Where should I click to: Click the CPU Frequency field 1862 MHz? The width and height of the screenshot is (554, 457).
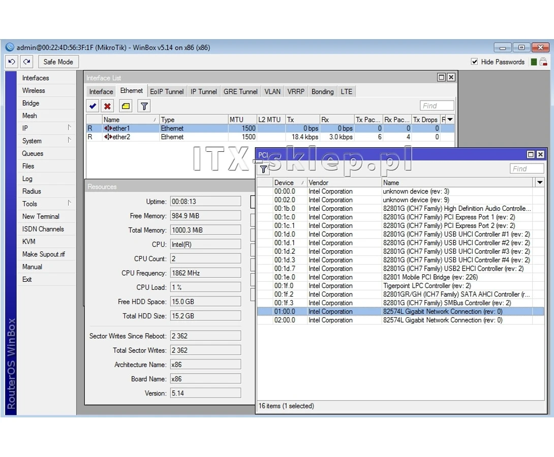pos(205,273)
